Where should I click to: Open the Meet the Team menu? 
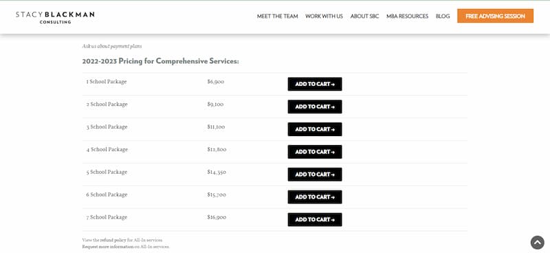(x=278, y=16)
